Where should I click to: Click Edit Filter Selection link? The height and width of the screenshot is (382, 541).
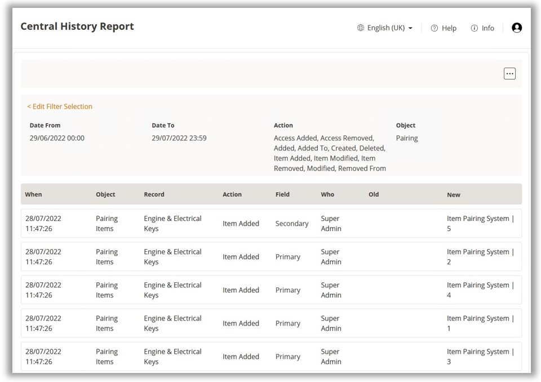pos(60,106)
